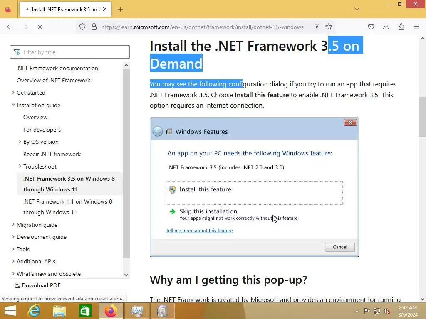Click the Download PDF button
Image resolution: width=426 pixels, height=319 pixels.
[37, 285]
